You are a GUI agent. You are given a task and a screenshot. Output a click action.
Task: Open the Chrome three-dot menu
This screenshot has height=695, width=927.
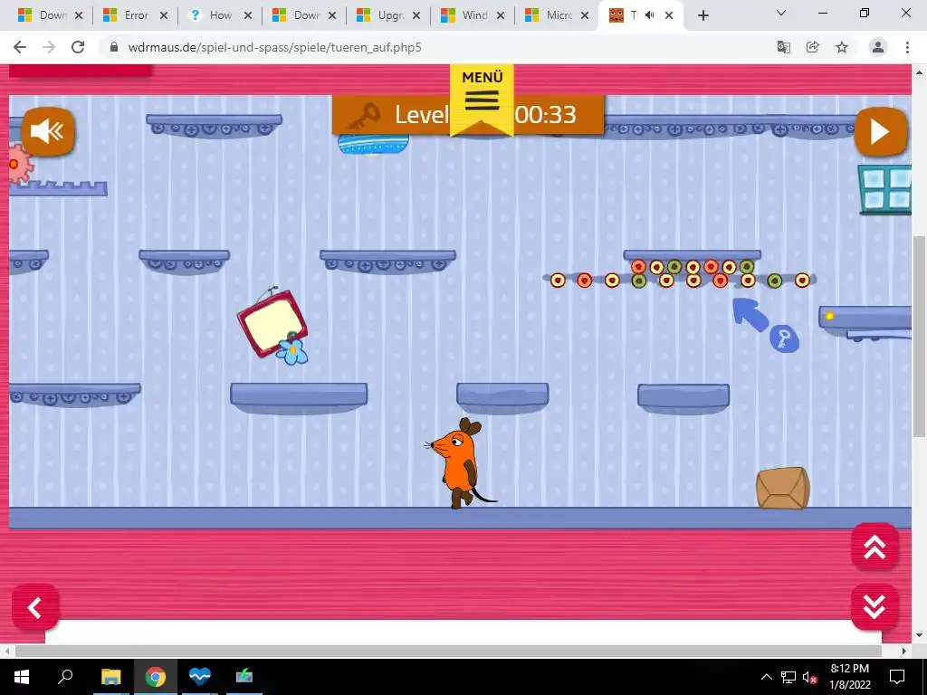(x=907, y=47)
